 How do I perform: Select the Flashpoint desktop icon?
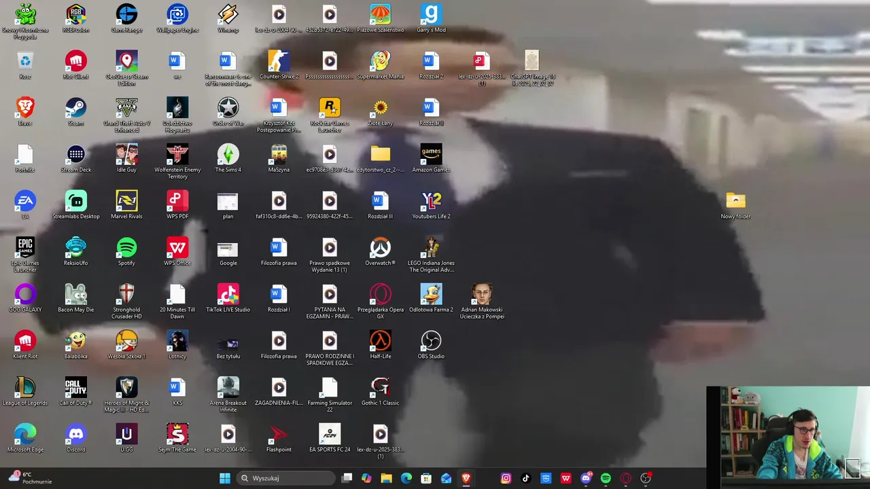(279, 438)
